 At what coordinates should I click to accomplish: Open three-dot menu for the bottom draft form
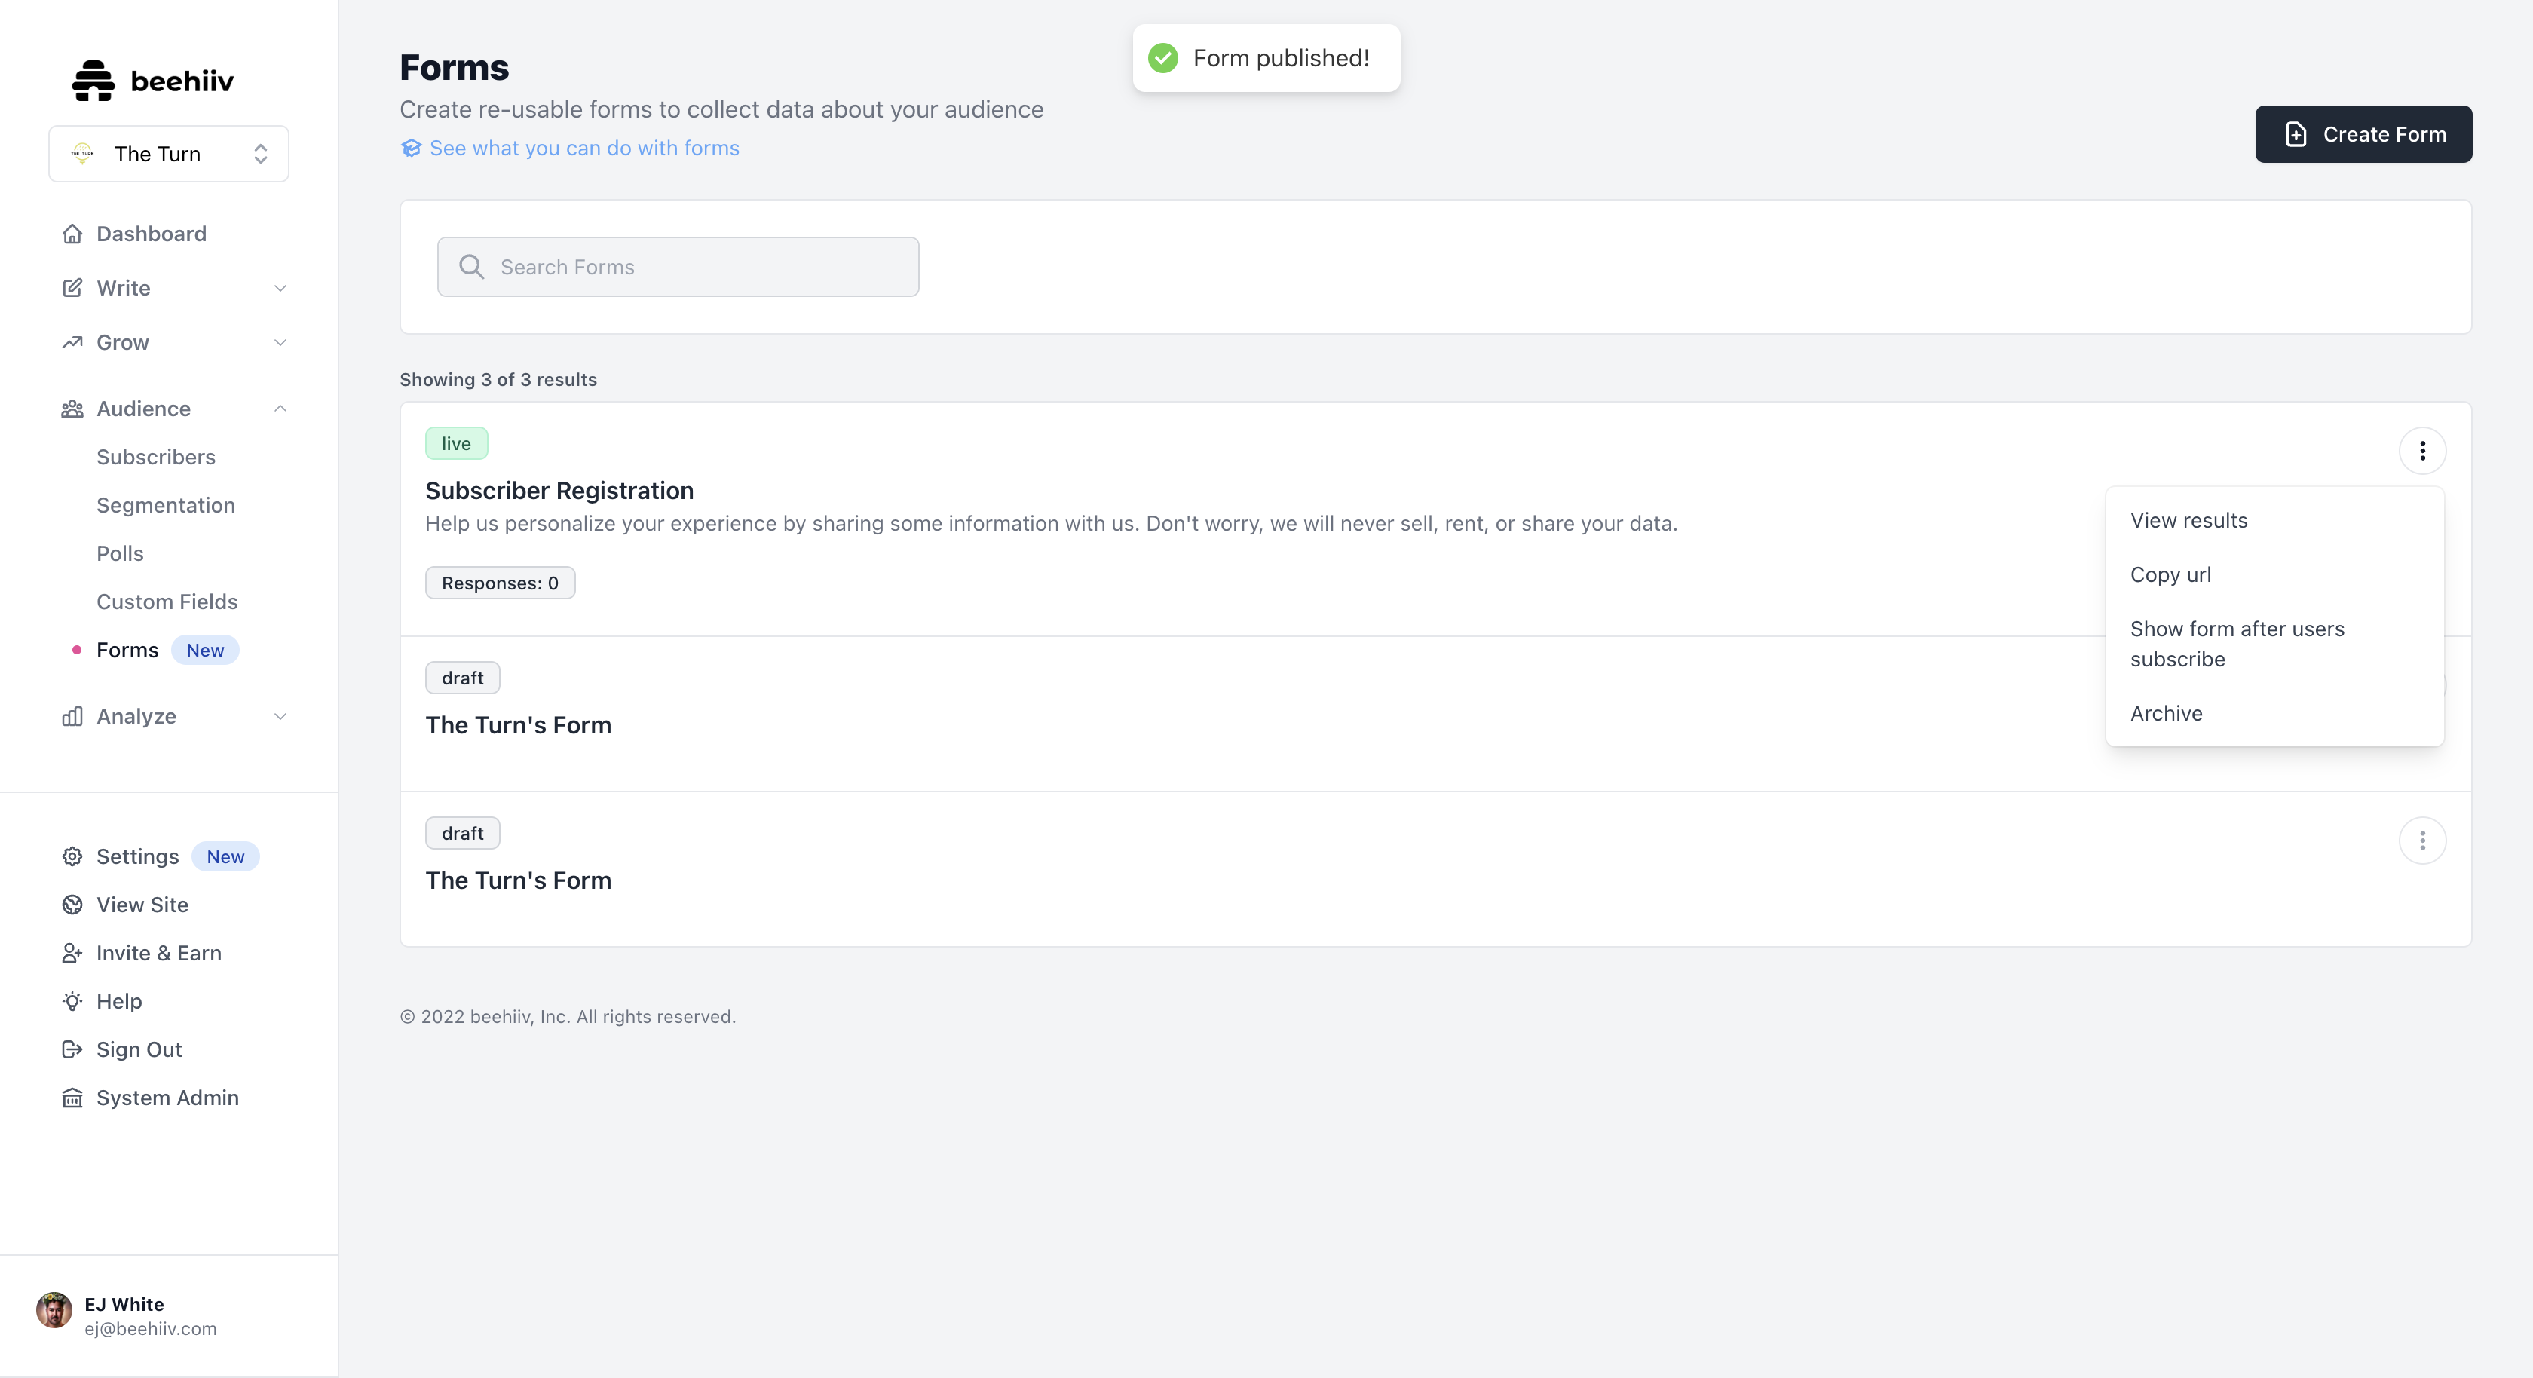[x=2422, y=841]
